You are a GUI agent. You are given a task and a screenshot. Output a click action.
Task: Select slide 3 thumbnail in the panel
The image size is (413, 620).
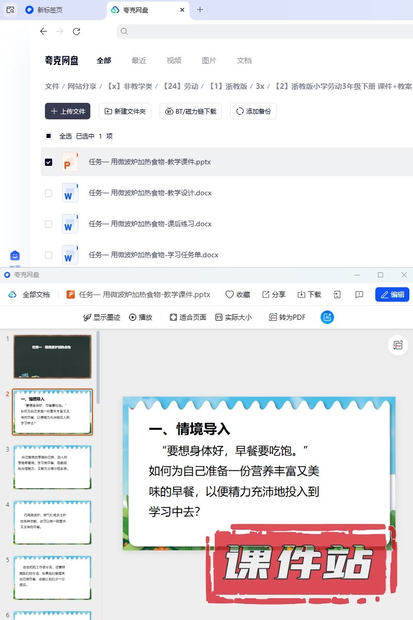[53, 467]
